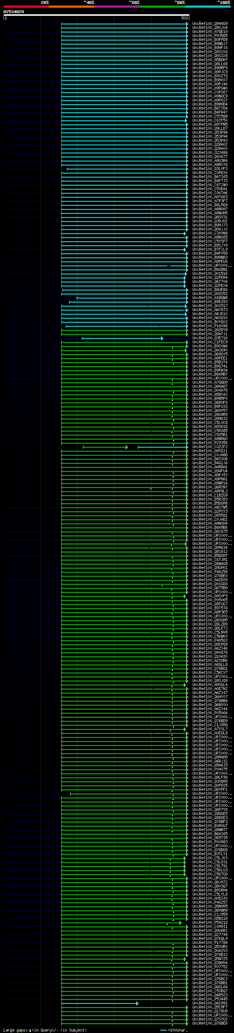The width and height of the screenshot is (234, 1033).
Task: Click the cyan alignment segment of C0Z2F2
Action: (x=163, y=447)
